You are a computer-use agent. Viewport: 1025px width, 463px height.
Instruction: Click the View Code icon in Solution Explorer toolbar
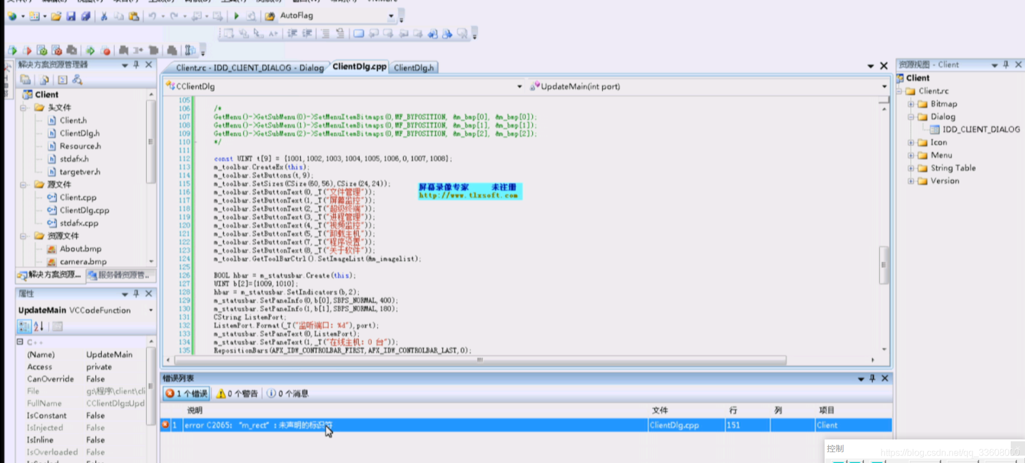pyautogui.click(x=62, y=80)
